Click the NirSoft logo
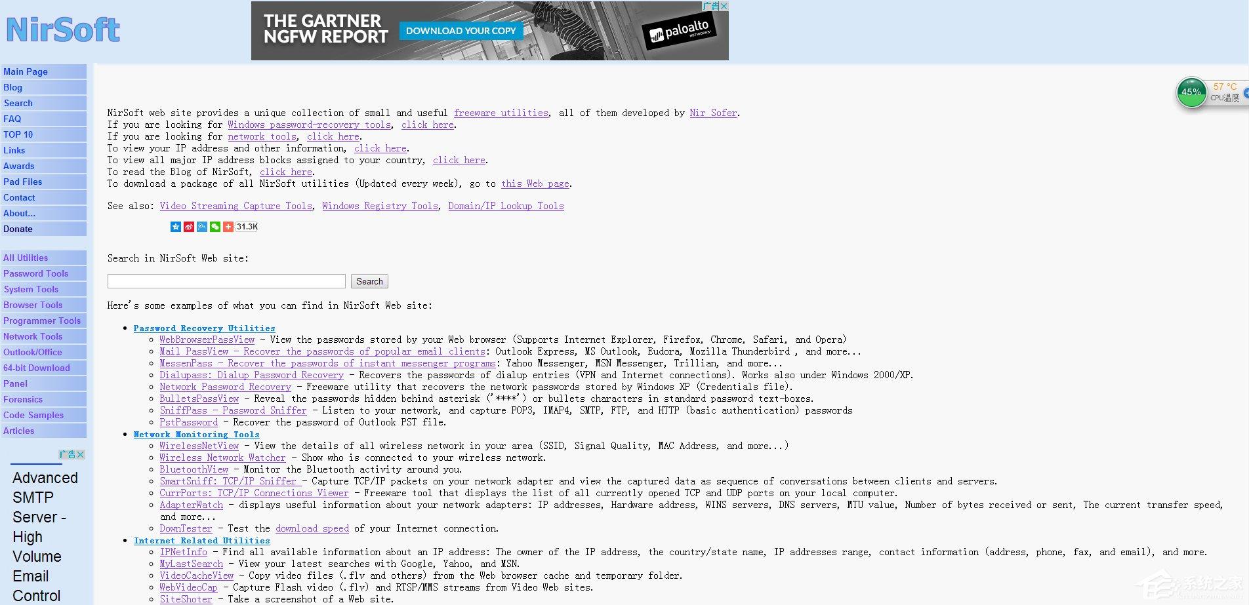 click(x=63, y=30)
